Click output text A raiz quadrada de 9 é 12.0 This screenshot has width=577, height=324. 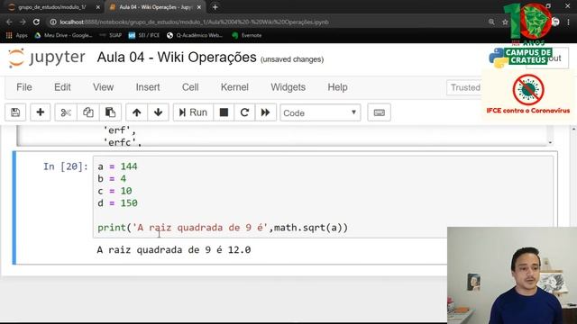174,250
